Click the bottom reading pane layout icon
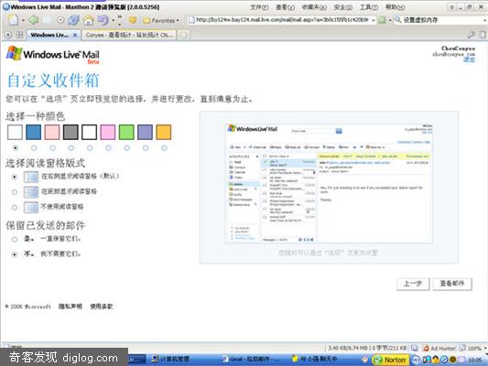 point(31,192)
